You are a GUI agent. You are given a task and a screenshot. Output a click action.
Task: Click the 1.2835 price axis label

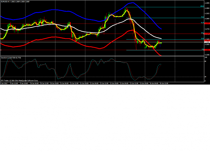pos(207,13)
